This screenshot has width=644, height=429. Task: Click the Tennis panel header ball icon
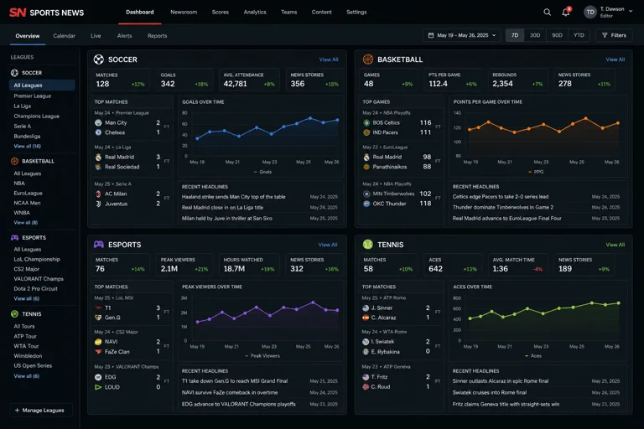point(367,245)
